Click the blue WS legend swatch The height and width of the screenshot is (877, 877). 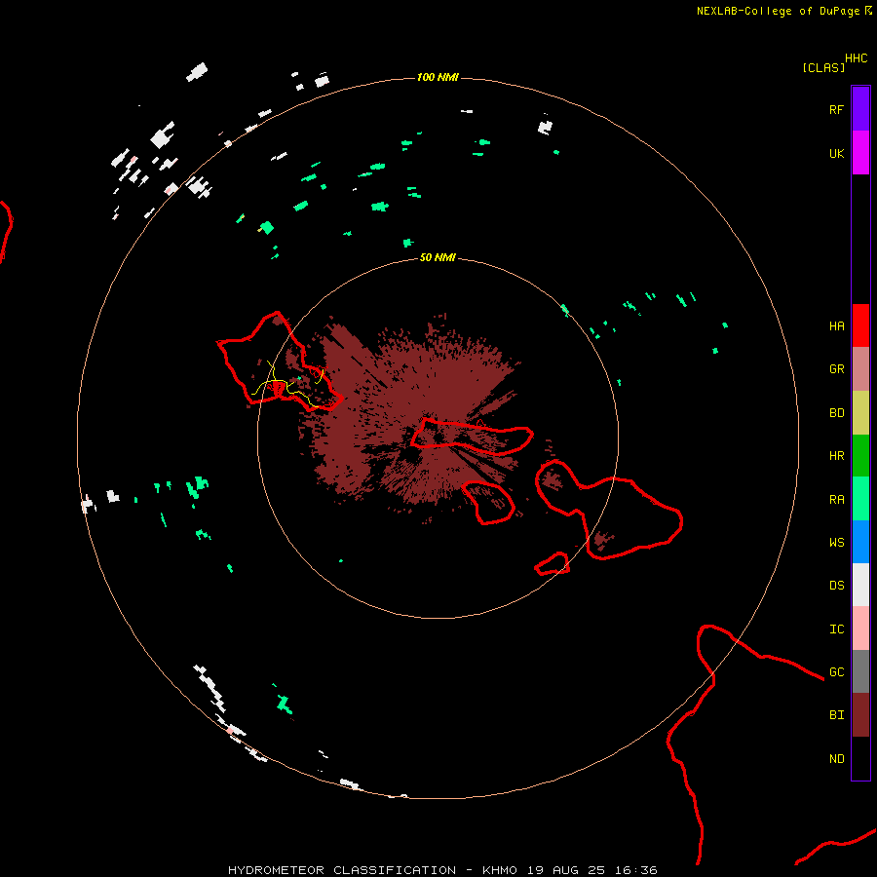coord(860,542)
